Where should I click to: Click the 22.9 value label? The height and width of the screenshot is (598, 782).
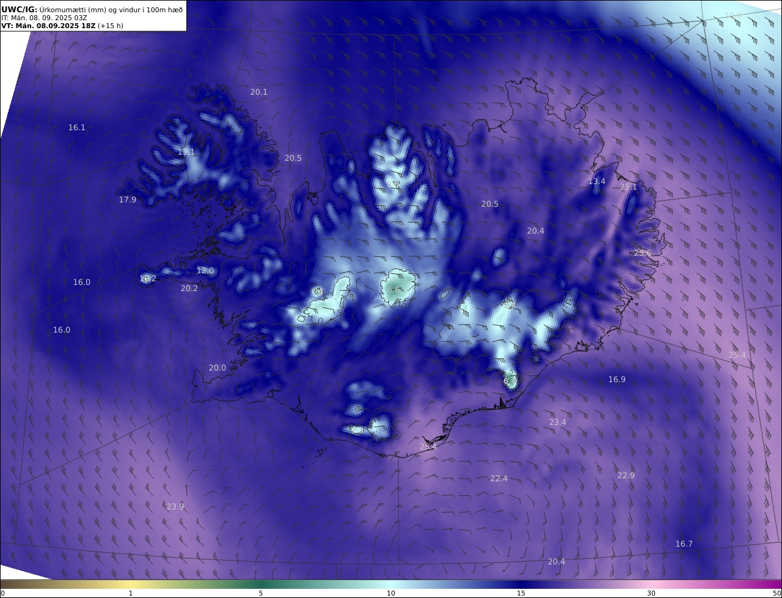pyautogui.click(x=626, y=475)
